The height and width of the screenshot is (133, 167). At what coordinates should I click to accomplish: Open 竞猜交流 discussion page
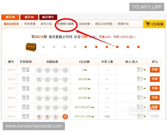[x=123, y=24]
